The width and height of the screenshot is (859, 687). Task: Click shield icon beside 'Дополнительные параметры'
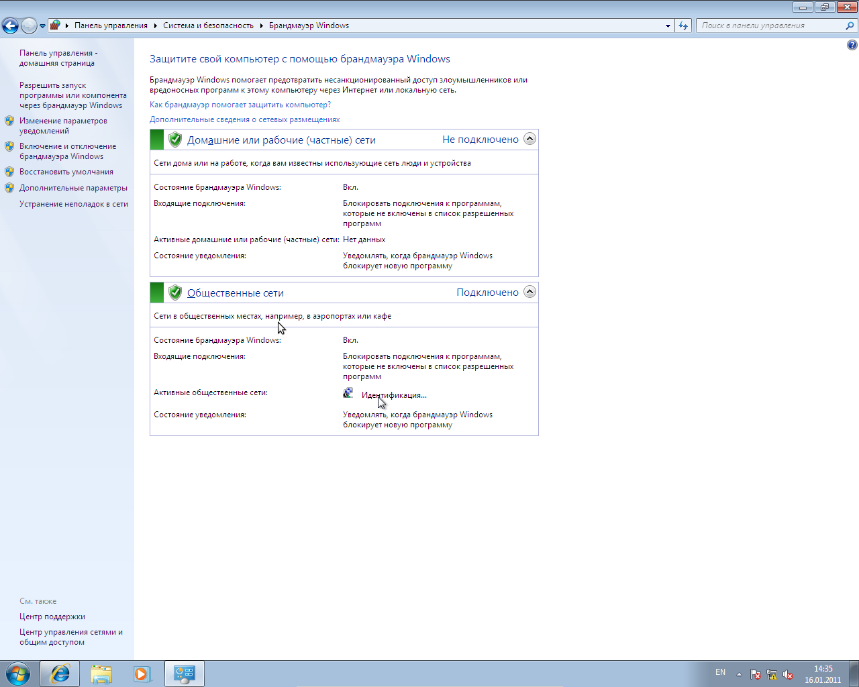click(9, 188)
